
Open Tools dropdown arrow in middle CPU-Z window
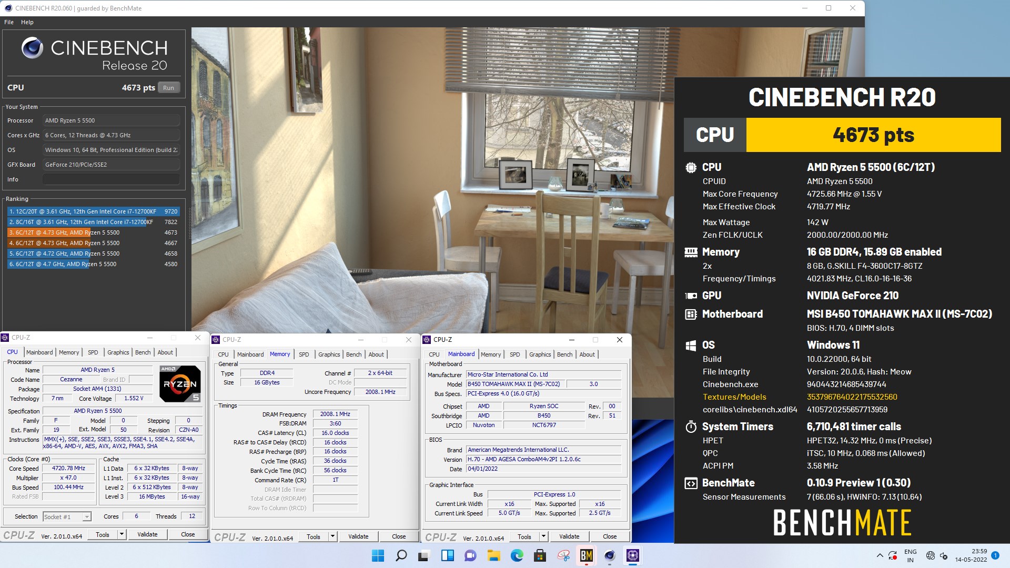[x=332, y=536]
